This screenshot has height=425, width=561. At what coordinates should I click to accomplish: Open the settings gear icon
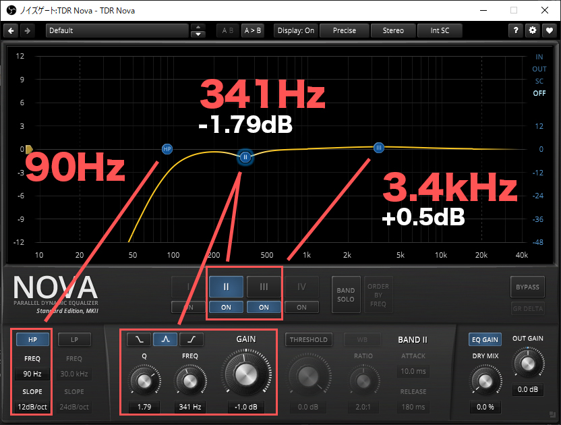[533, 31]
